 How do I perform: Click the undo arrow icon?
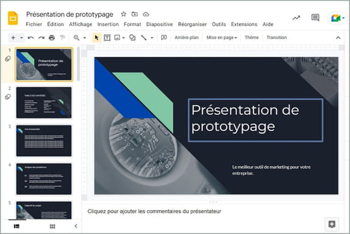[30, 38]
